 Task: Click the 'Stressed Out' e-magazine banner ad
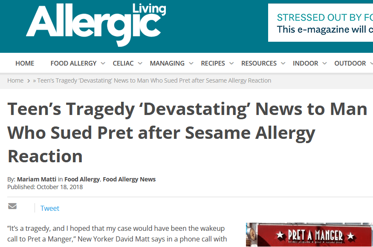[321, 23]
